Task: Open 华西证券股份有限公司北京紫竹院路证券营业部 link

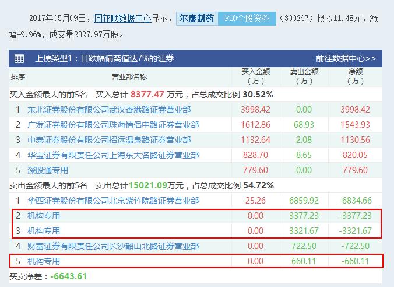Action: pyautogui.click(x=113, y=201)
